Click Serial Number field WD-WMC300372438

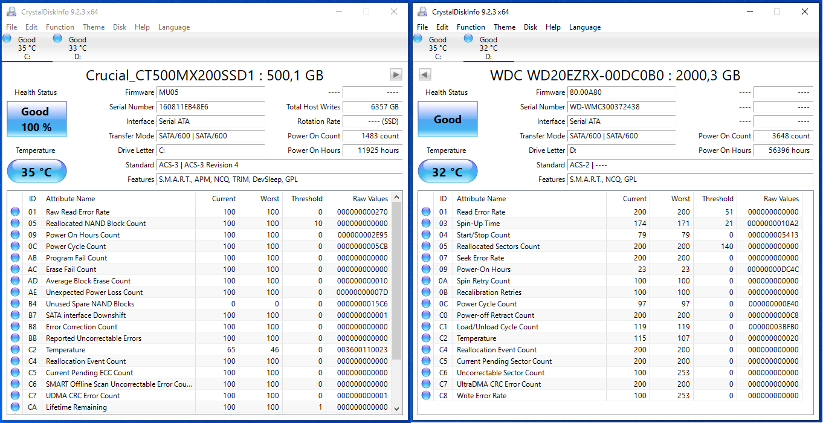pos(622,107)
